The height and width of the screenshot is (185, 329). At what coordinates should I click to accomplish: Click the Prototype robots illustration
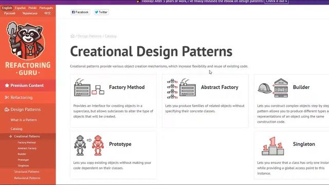[89, 145]
